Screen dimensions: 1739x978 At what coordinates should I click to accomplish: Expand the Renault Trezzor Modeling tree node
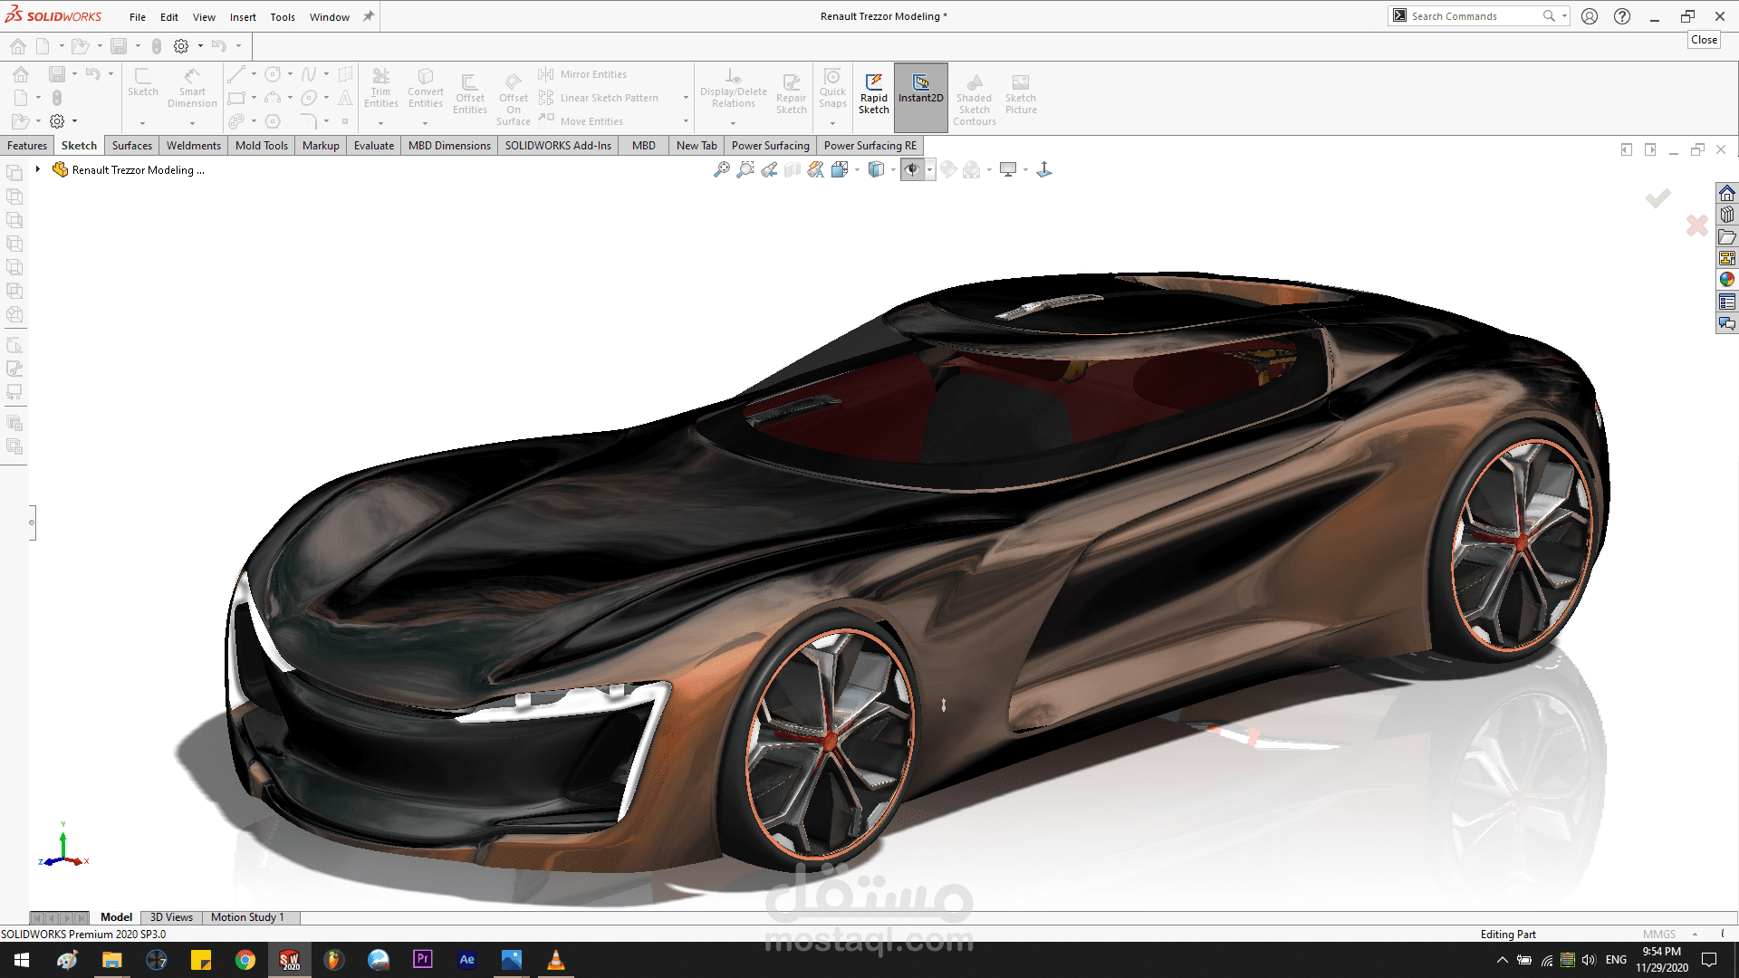tap(38, 169)
